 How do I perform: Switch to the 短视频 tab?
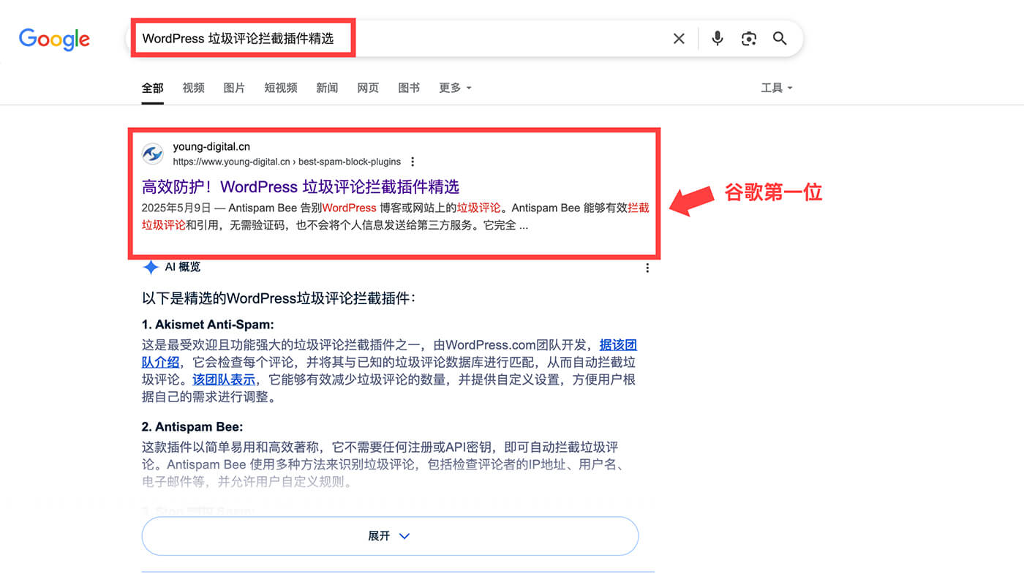pos(281,88)
